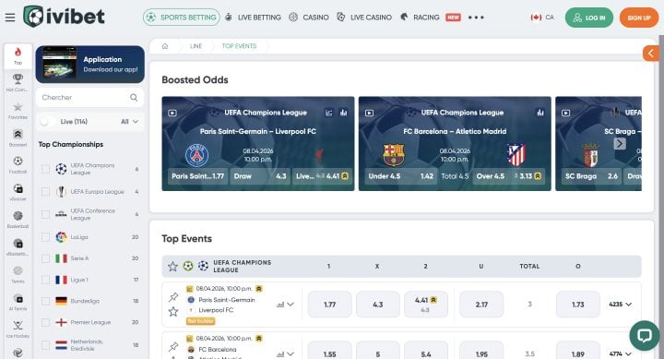Select boosted 4.41 Liverpool odds in Top Events
Image resolution: width=664 pixels, height=359 pixels.
point(425,305)
